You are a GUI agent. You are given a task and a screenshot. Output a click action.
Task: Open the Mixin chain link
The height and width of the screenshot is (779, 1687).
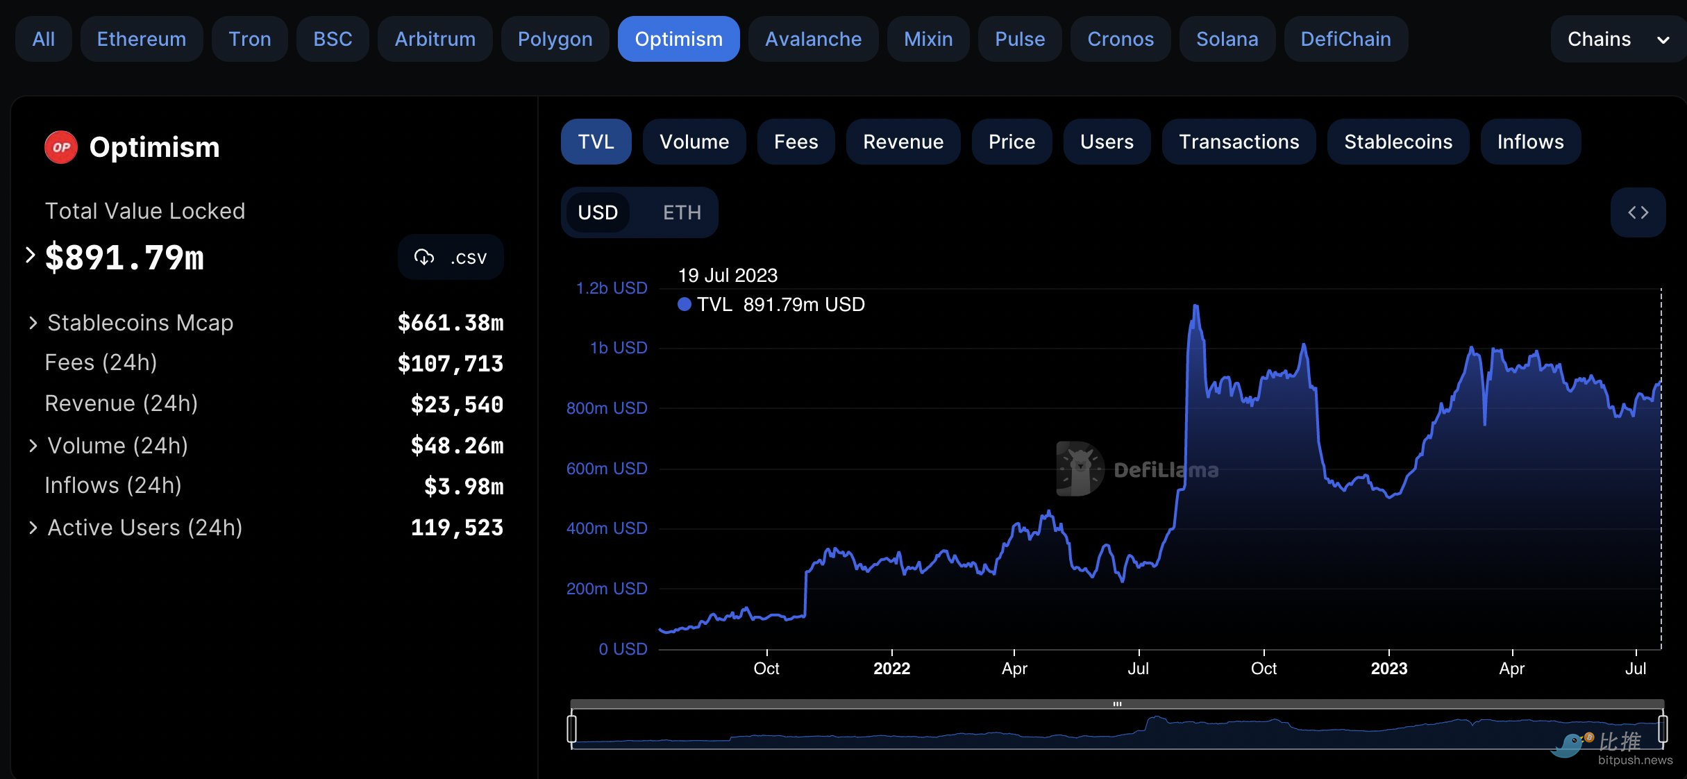928,39
